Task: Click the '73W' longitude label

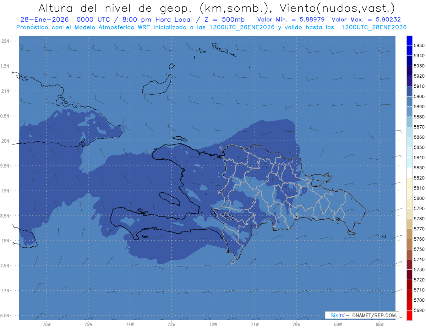Action: coord(171,324)
